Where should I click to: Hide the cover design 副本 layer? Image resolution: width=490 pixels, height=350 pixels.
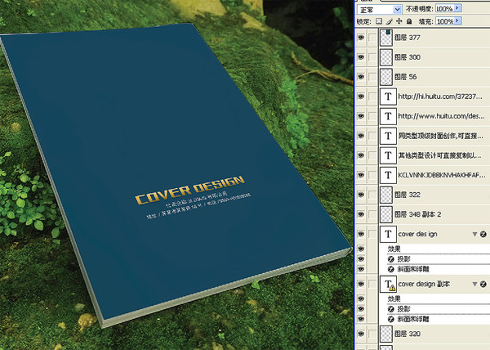pyautogui.click(x=361, y=284)
